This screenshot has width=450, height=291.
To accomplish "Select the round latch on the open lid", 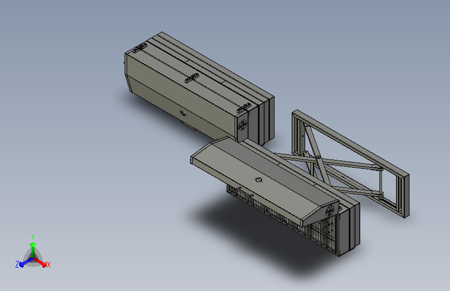I will pos(258,180).
